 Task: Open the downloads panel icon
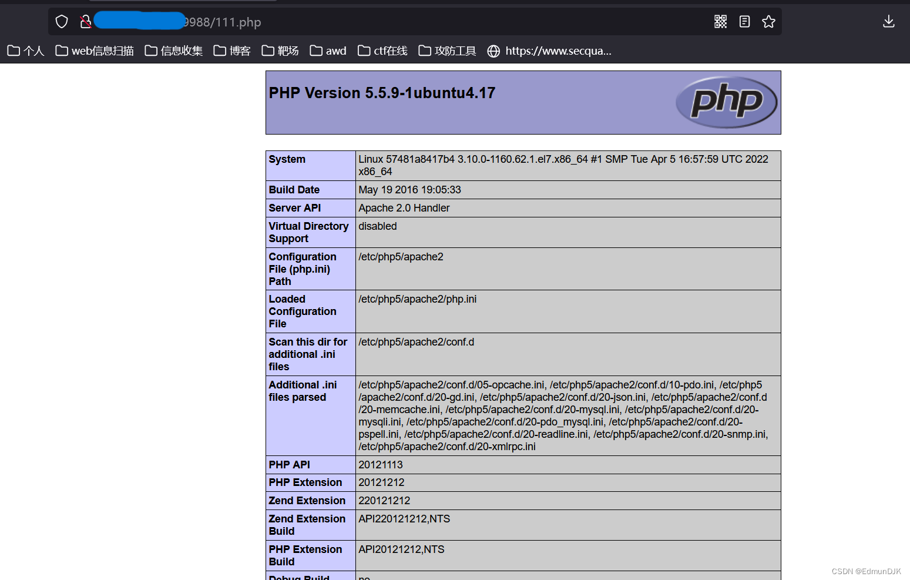click(889, 22)
